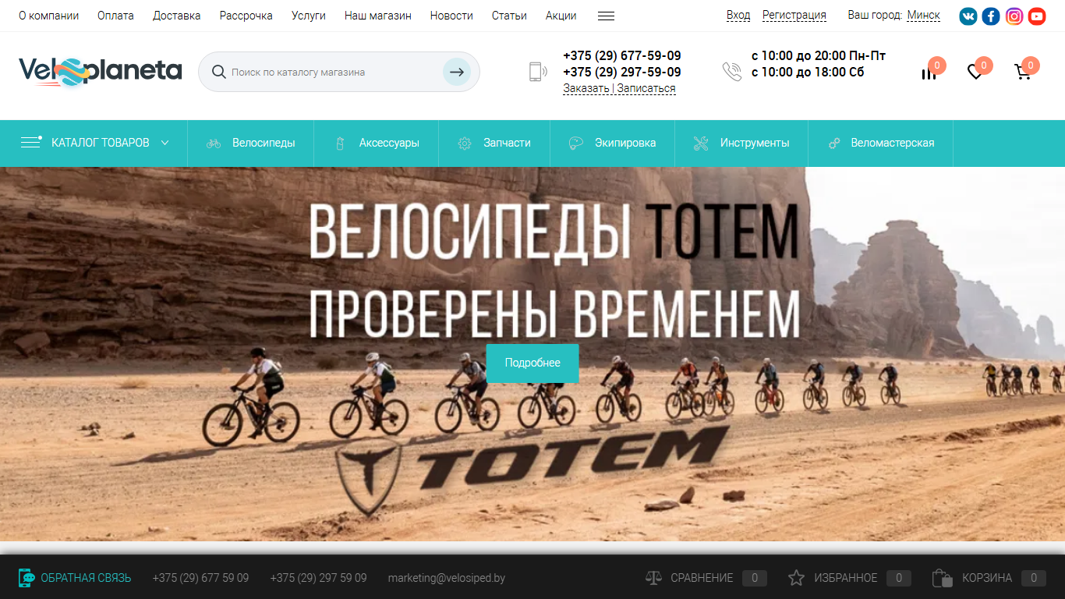Expand the Каталог товаров chevron
This screenshot has width=1065, height=599.
tap(165, 143)
